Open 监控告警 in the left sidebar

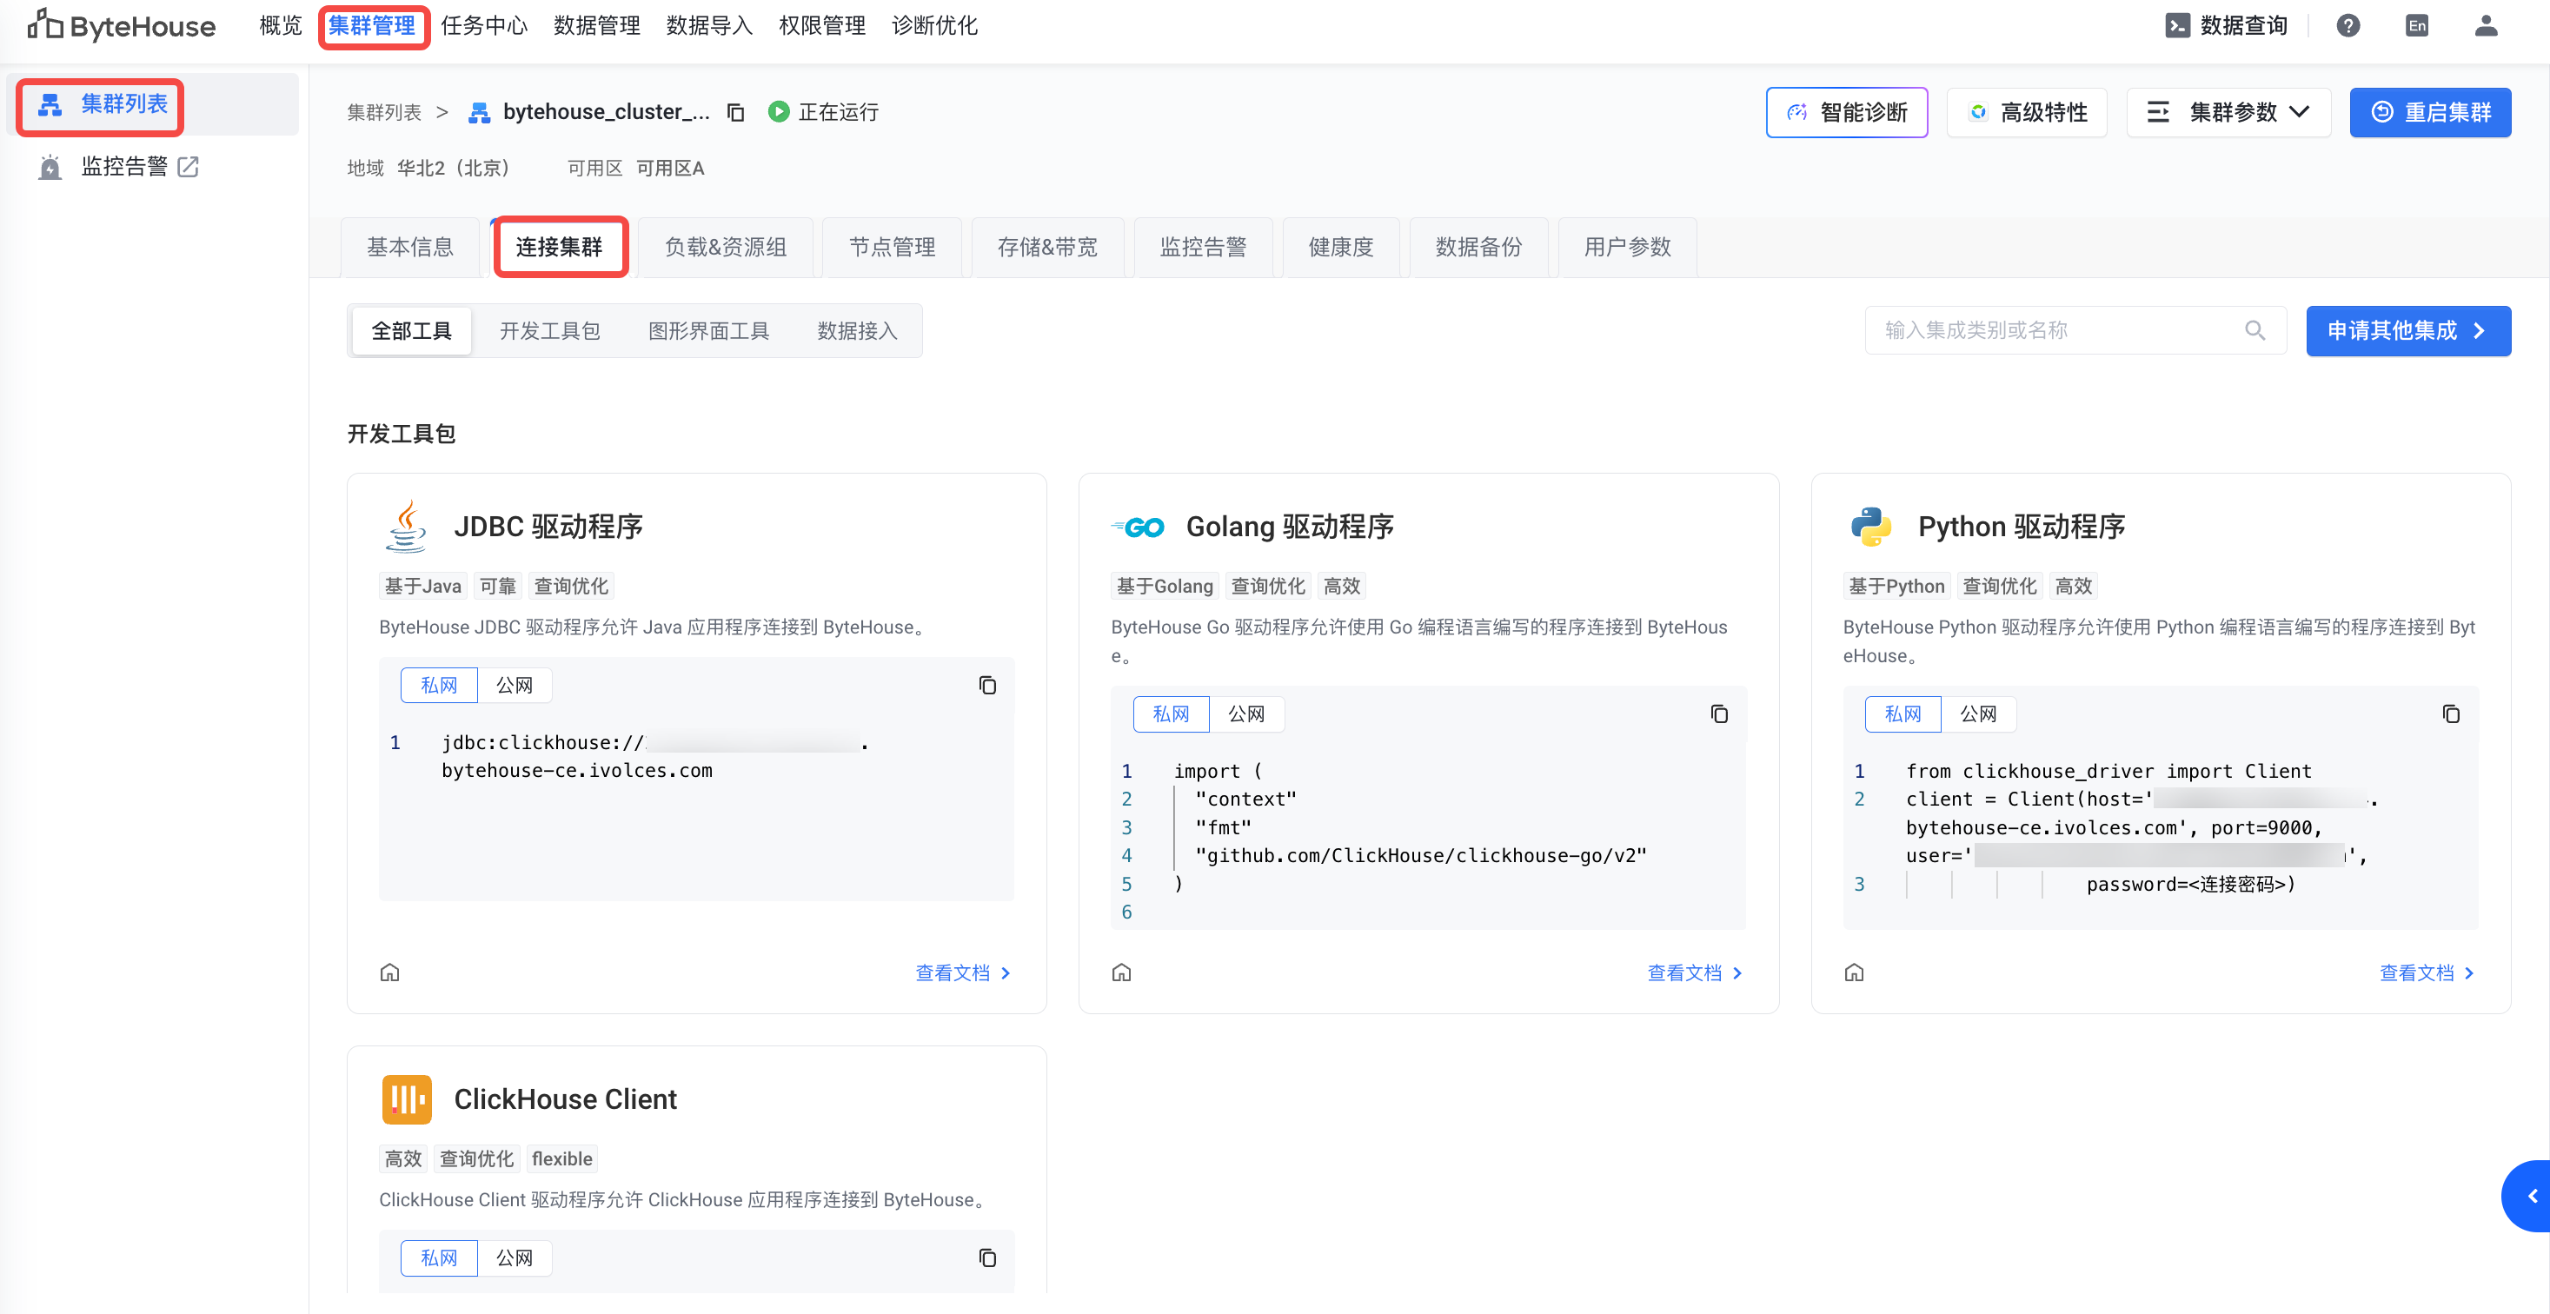coord(125,167)
